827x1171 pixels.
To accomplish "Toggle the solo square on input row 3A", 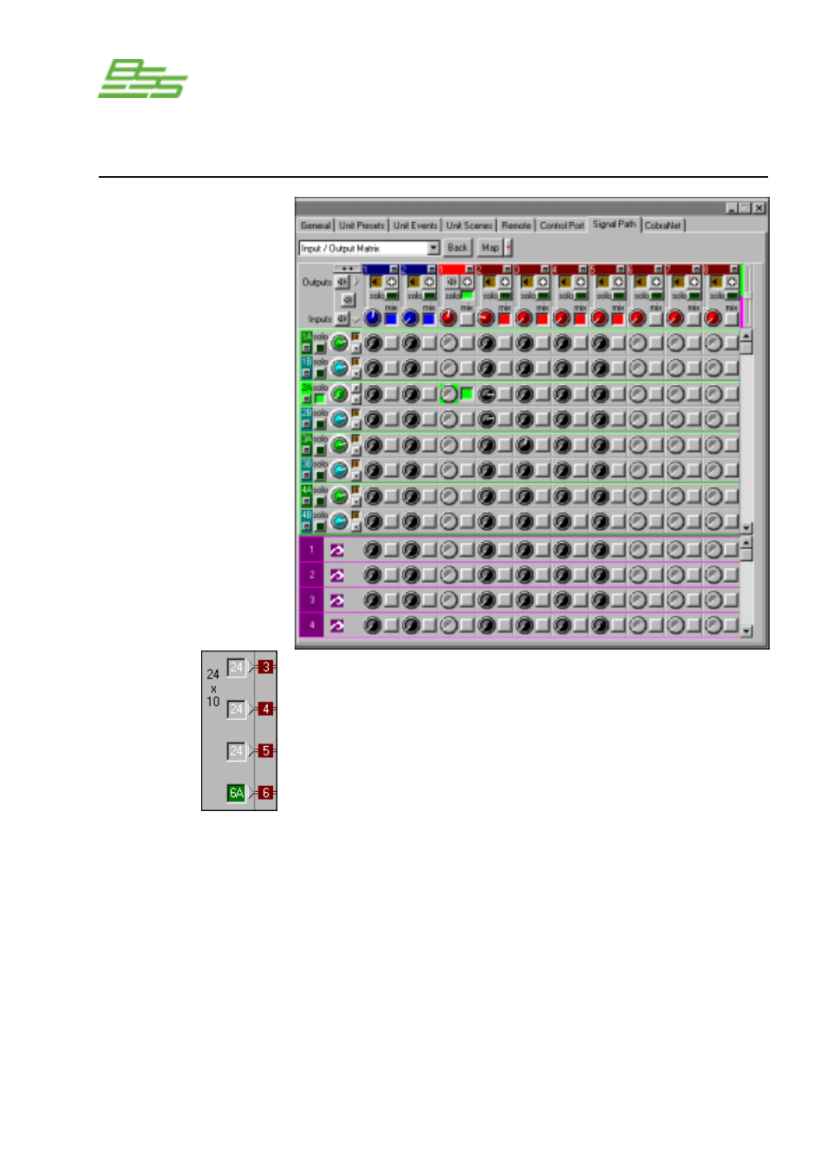I will (x=320, y=450).
